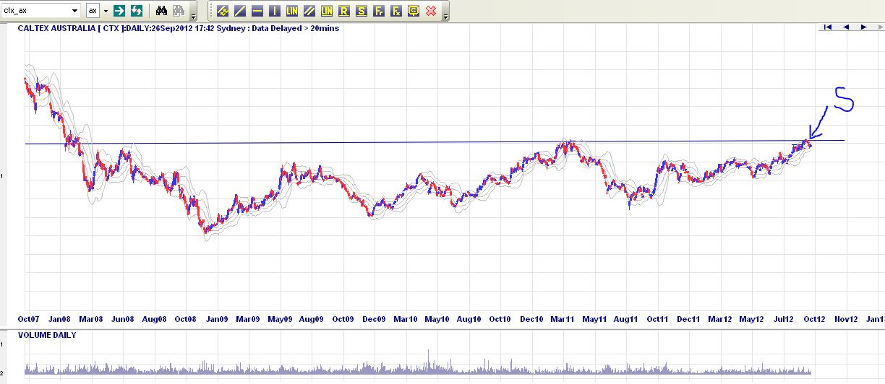The width and height of the screenshot is (885, 384).
Task: Select the diagonal line drawing tool
Action: click(240, 11)
